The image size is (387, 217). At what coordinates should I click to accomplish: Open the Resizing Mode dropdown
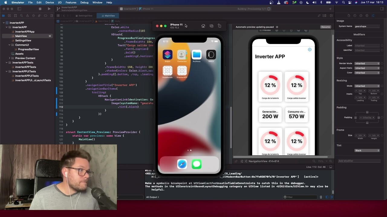click(367, 86)
